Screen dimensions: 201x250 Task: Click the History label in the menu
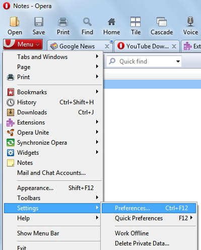coord(27,102)
